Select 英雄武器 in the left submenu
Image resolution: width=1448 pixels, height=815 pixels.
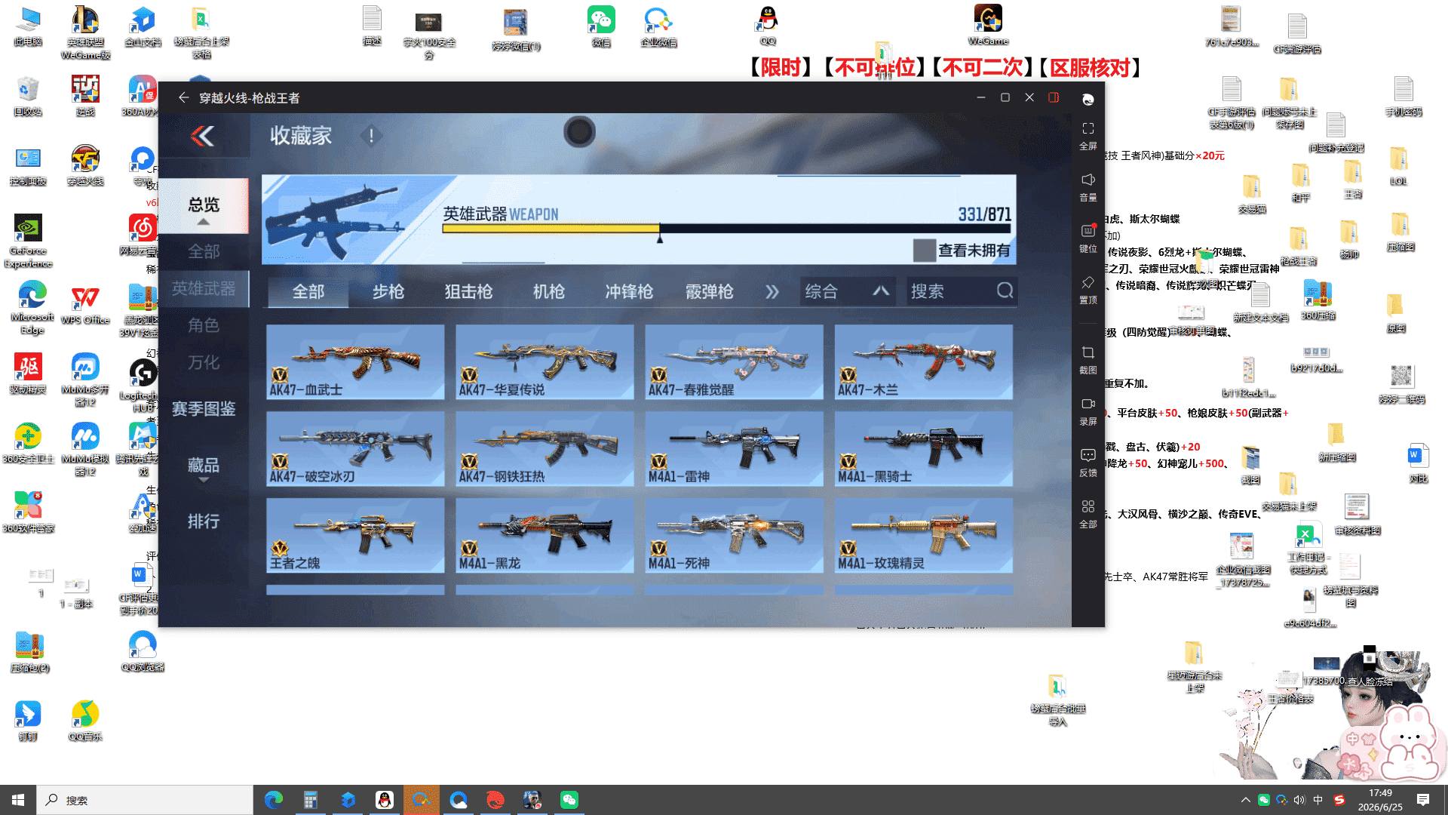pyautogui.click(x=204, y=288)
